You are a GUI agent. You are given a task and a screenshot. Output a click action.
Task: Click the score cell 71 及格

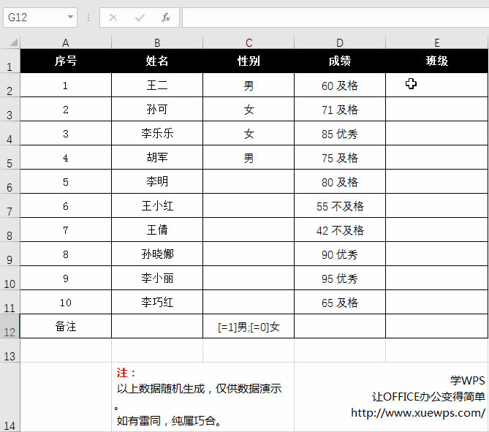340,109
